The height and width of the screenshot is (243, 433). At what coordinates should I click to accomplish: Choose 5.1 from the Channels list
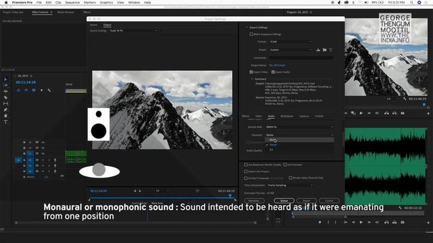pyautogui.click(x=300, y=150)
